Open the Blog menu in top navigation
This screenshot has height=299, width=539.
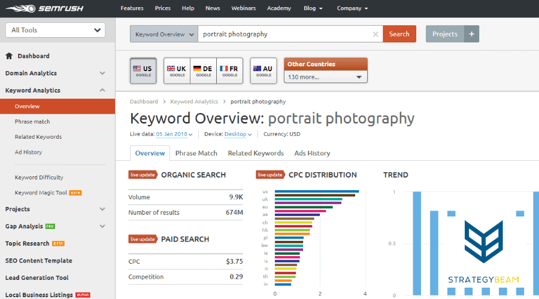[x=313, y=8]
